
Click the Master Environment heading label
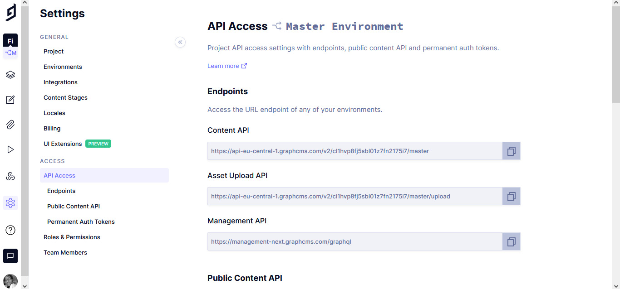point(344,26)
